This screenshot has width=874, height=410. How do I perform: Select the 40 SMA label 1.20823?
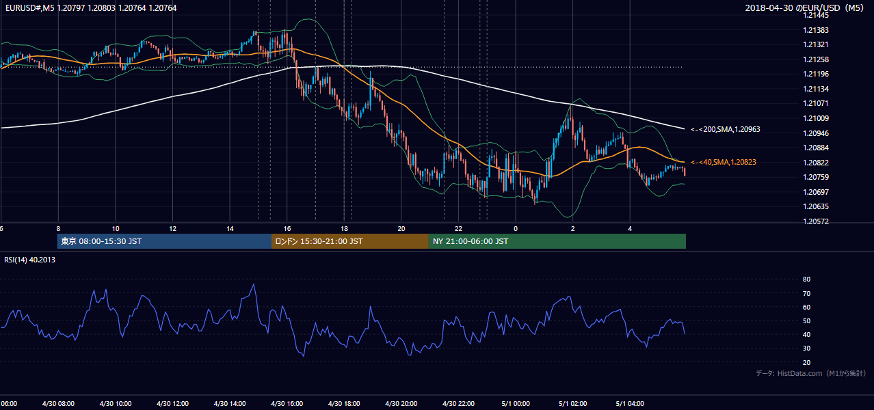724,162
